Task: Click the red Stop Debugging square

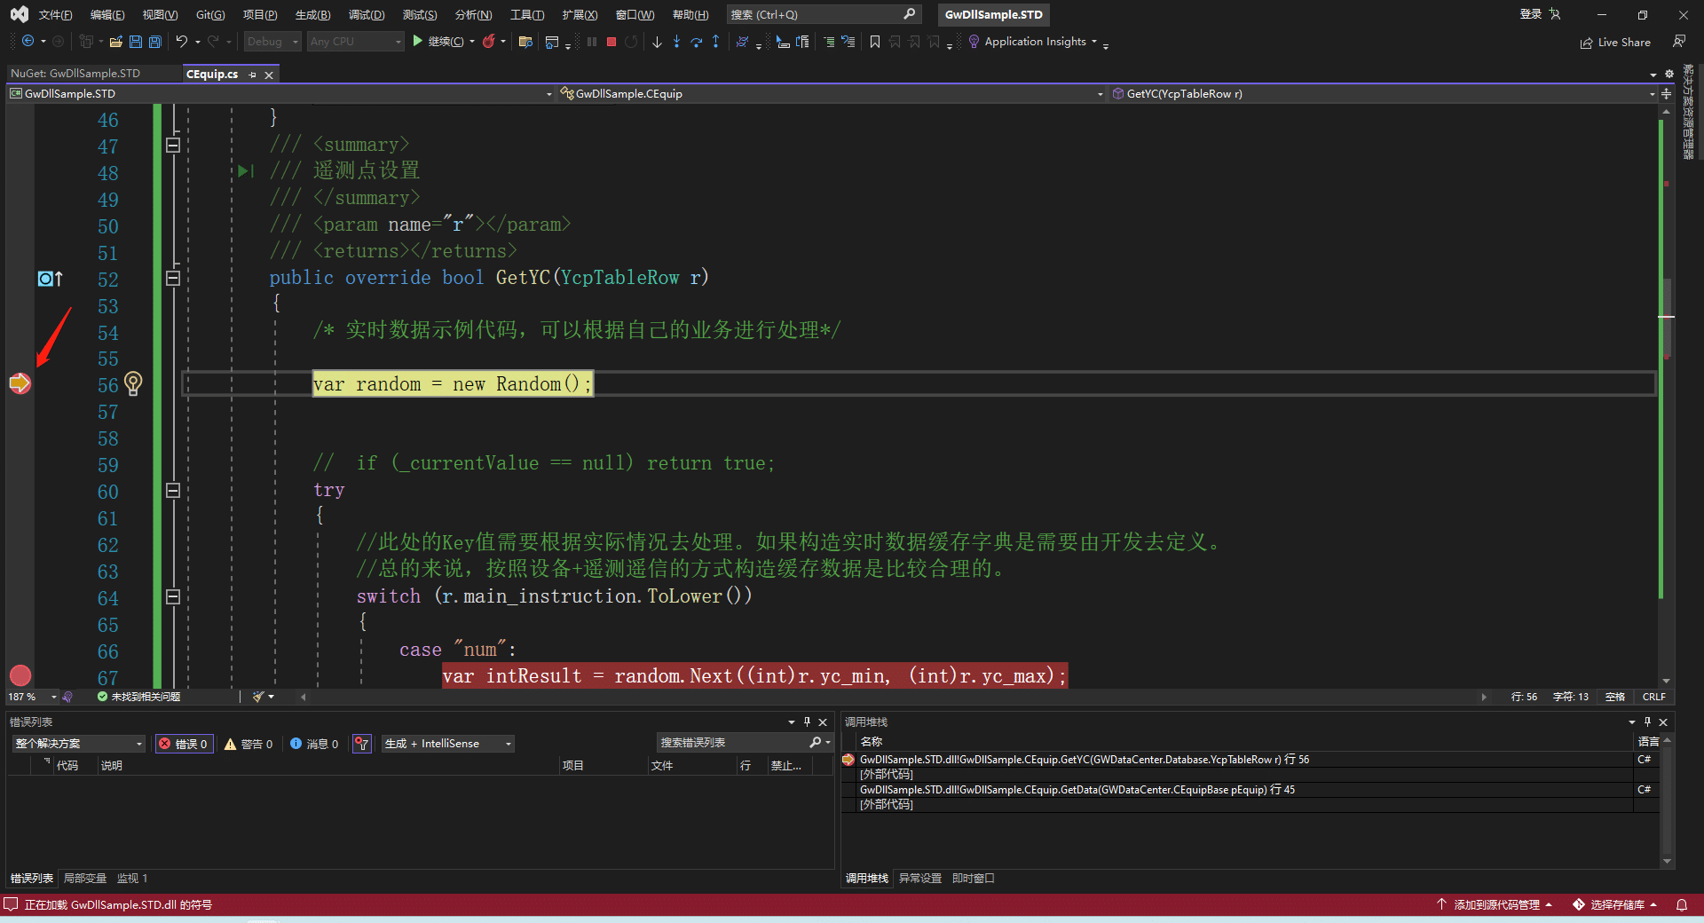Action: click(x=611, y=42)
